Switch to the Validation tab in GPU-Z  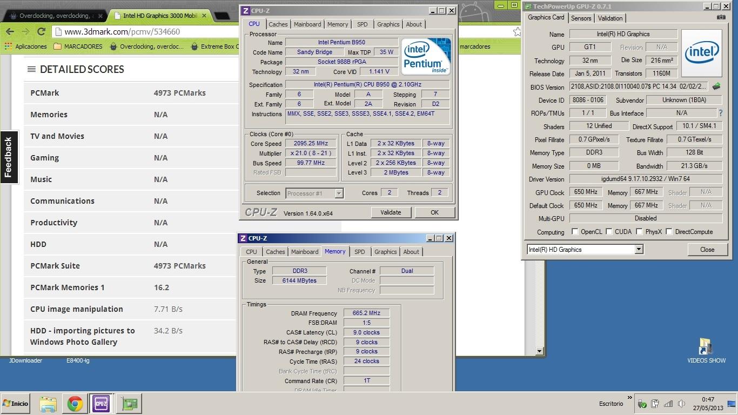(x=610, y=18)
